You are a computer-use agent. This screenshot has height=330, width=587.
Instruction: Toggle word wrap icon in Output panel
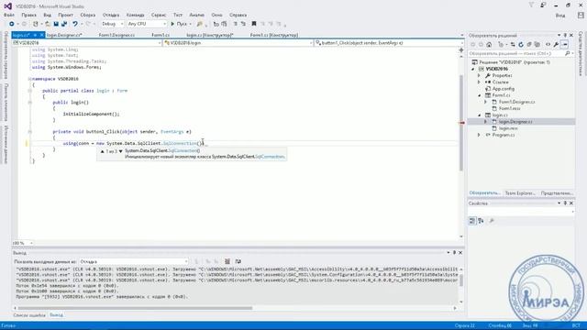238,261
